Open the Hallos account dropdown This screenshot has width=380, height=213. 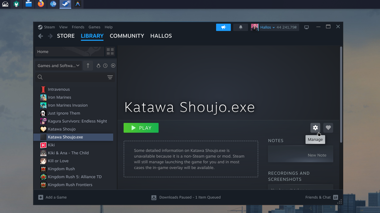click(267, 27)
